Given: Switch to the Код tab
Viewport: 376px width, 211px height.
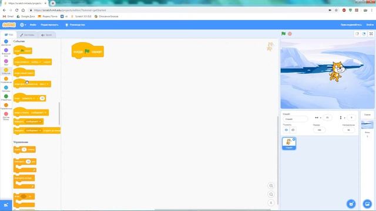Looking at the screenshot, I should (9, 35).
